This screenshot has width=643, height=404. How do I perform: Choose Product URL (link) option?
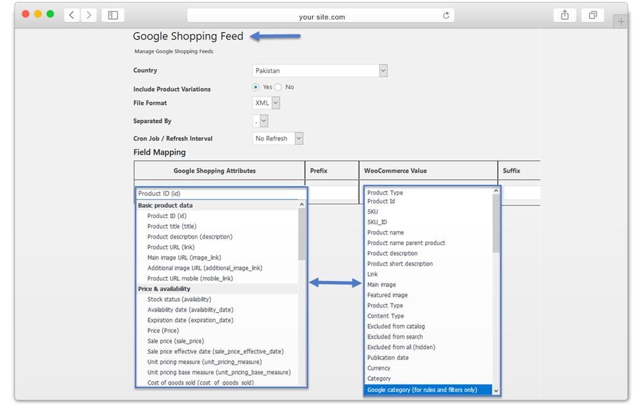point(171,248)
